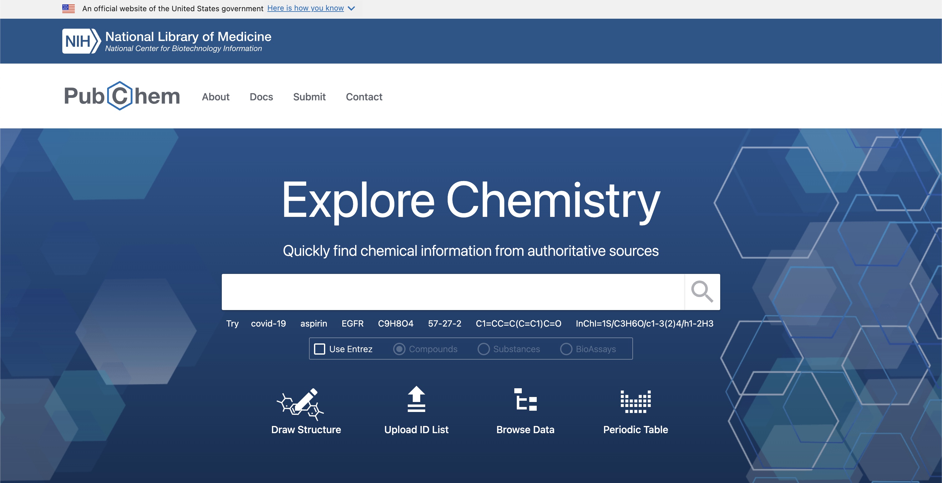Click the Periodic Table label
The image size is (942, 483).
(x=635, y=430)
